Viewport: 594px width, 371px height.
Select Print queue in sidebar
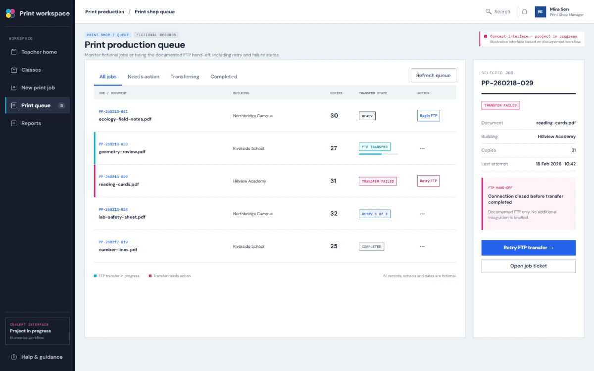point(38,105)
